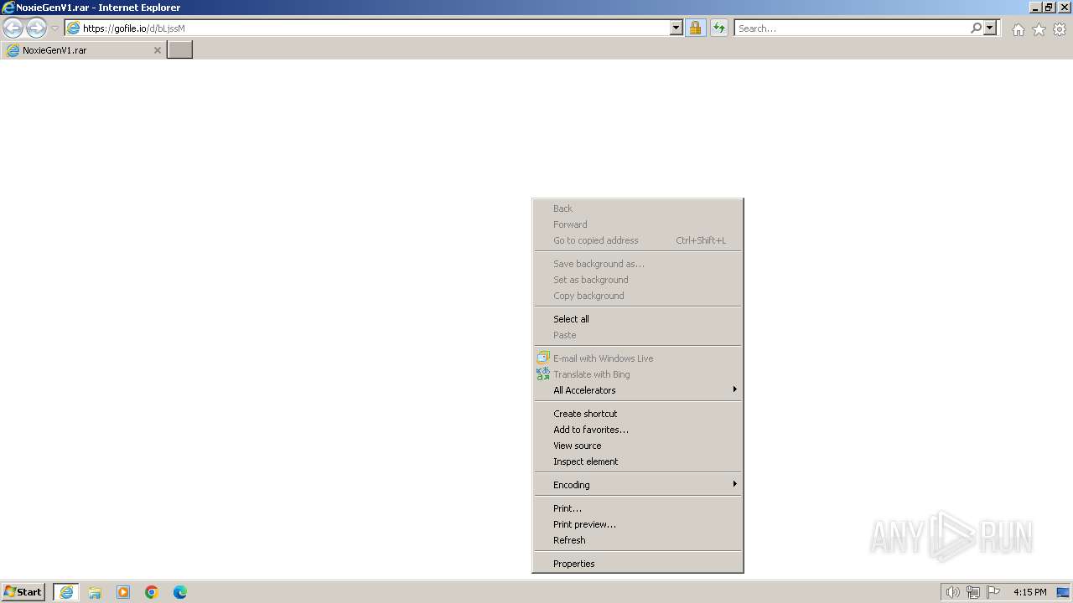Open Windows Media Player taskbar icon
Screen dimensions: 1073x603
[123, 592]
